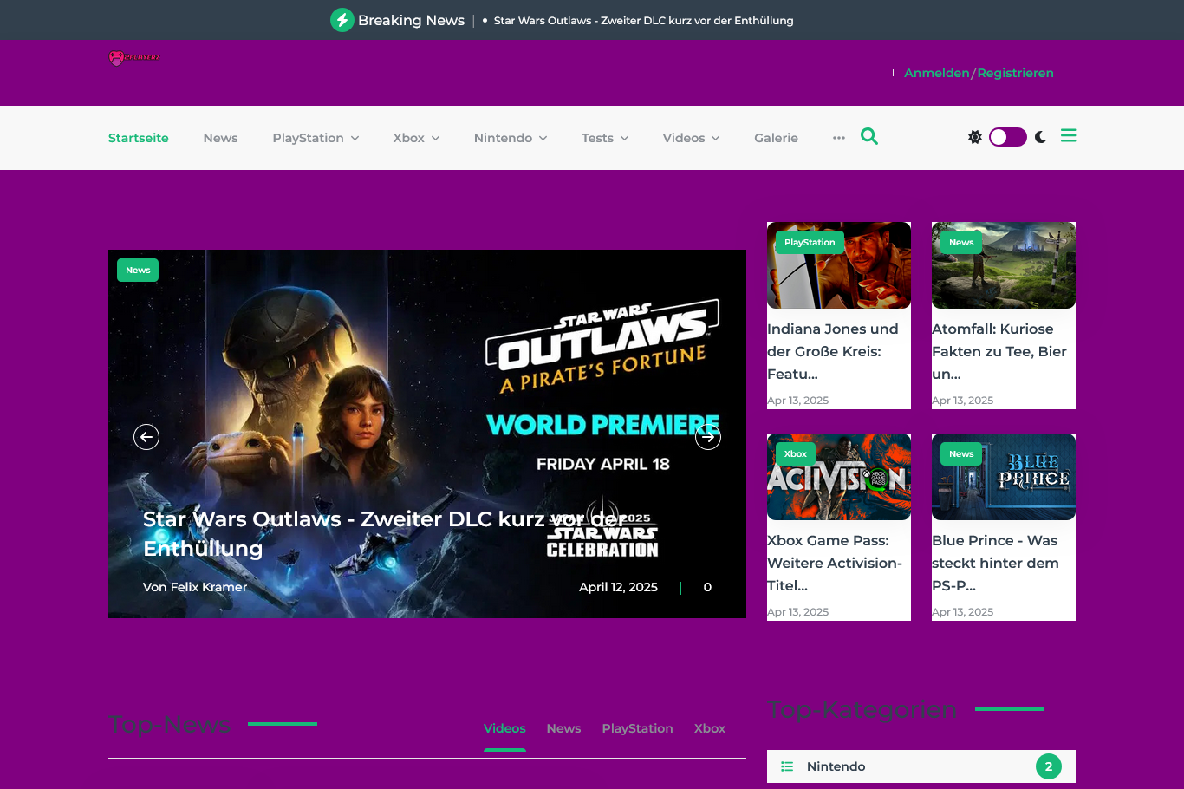The width and height of the screenshot is (1184, 789).
Task: Go to Galerie page
Action: tap(776, 138)
